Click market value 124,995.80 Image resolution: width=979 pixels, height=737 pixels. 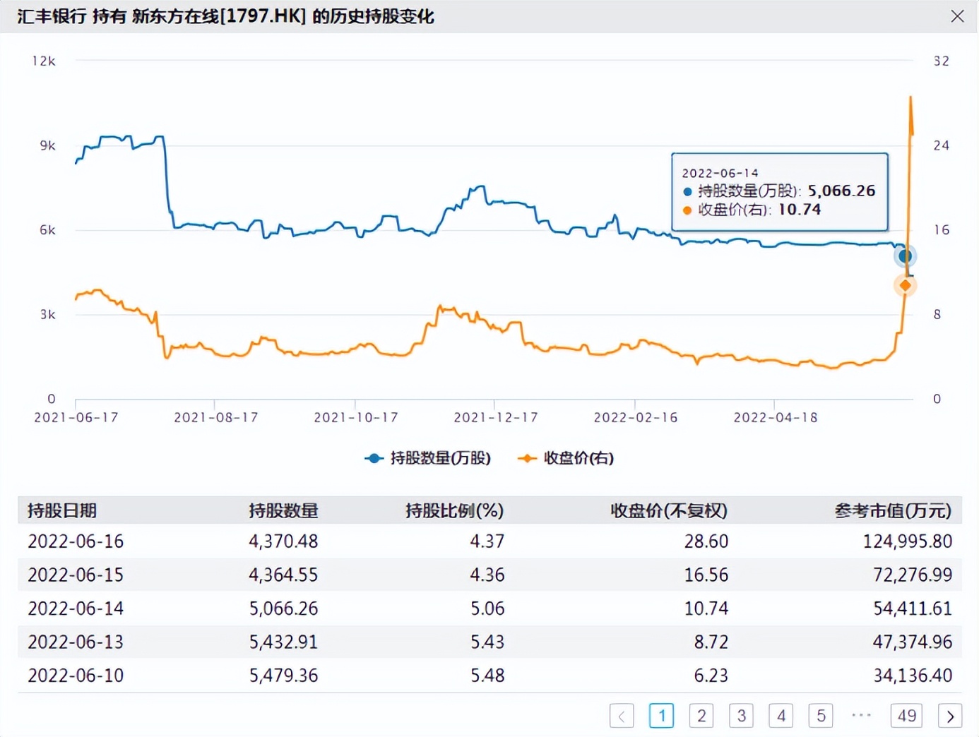pyautogui.click(x=908, y=541)
